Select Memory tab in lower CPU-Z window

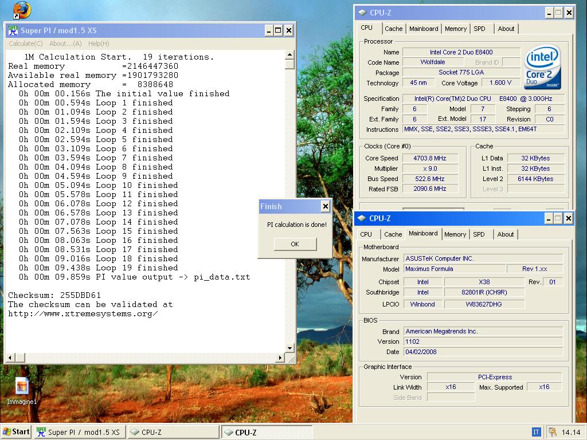point(455,234)
